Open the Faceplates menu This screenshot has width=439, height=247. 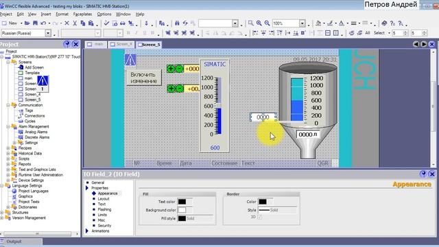tap(82, 14)
